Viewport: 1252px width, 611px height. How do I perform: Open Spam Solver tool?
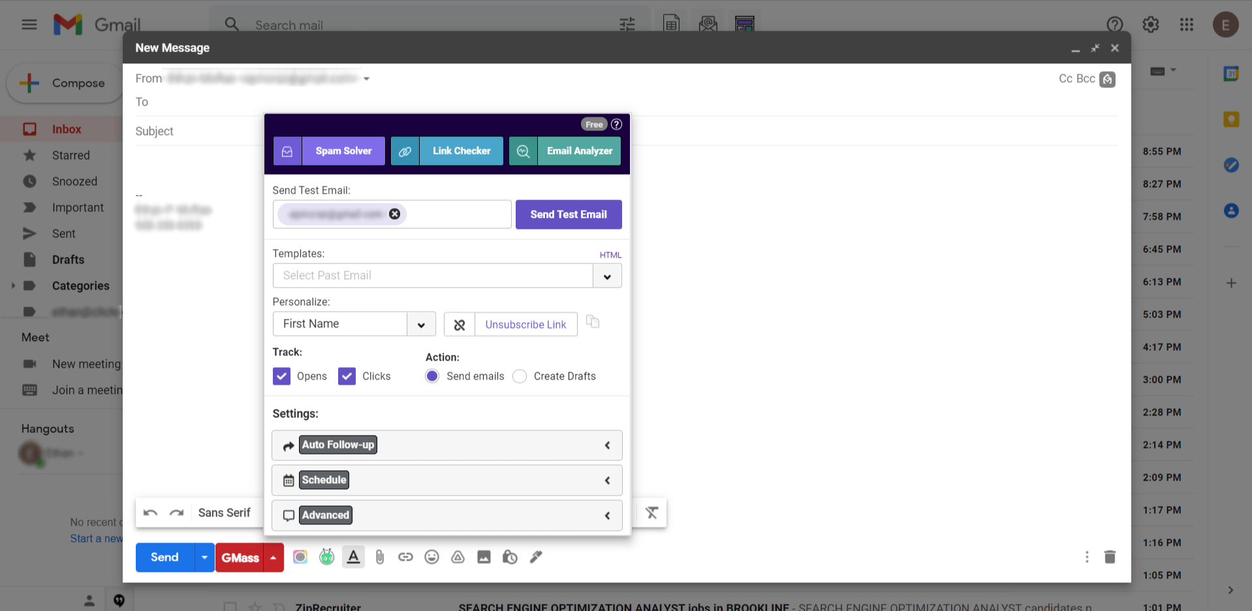pyautogui.click(x=329, y=151)
